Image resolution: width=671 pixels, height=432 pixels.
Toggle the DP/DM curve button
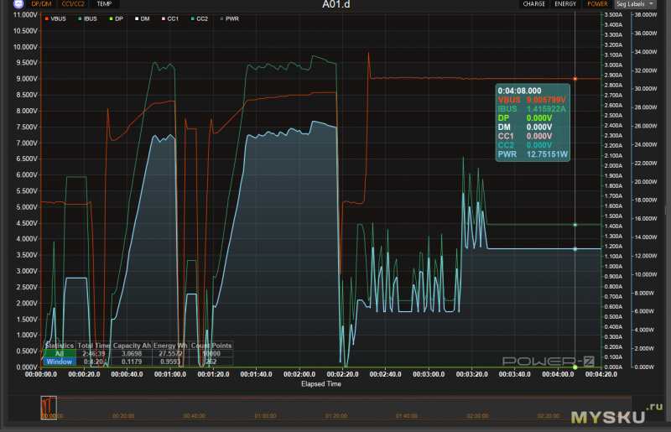pyautogui.click(x=41, y=4)
